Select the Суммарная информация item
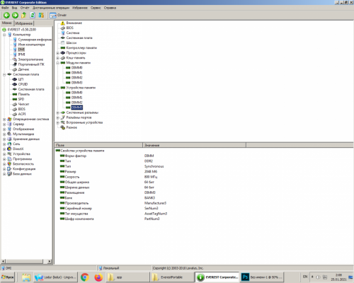This screenshot has width=354, height=283. pos(35,40)
